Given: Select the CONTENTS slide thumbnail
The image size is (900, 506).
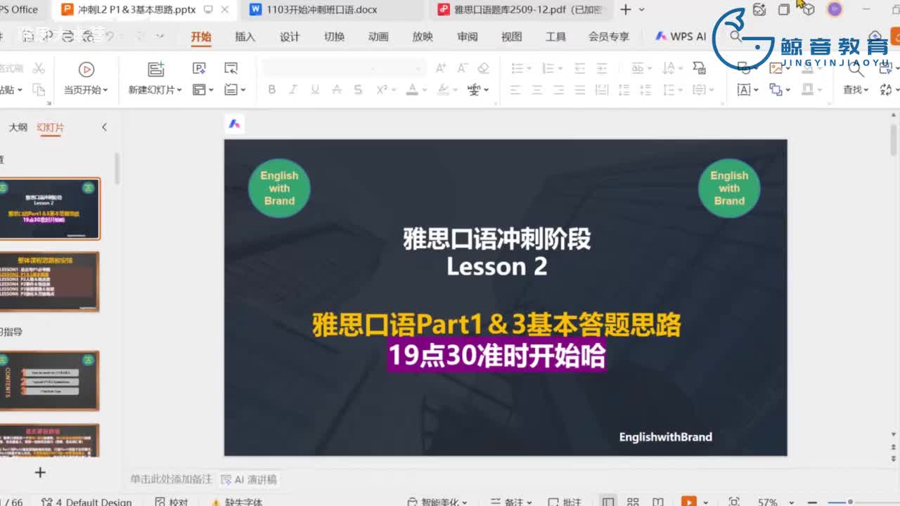Looking at the screenshot, I should coord(49,381).
